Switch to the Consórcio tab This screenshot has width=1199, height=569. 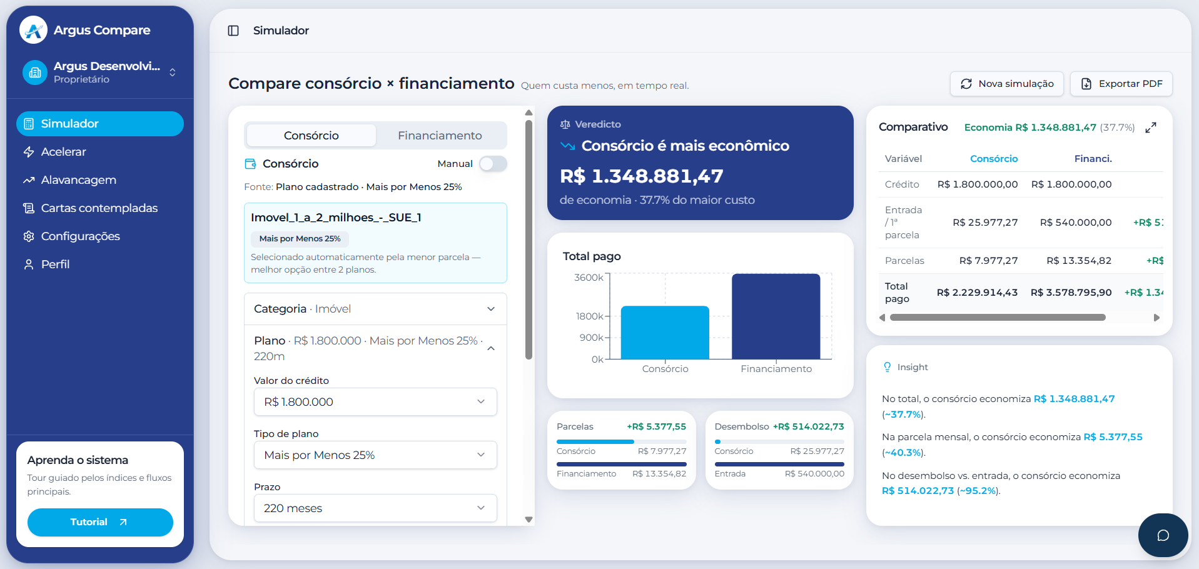click(x=311, y=136)
